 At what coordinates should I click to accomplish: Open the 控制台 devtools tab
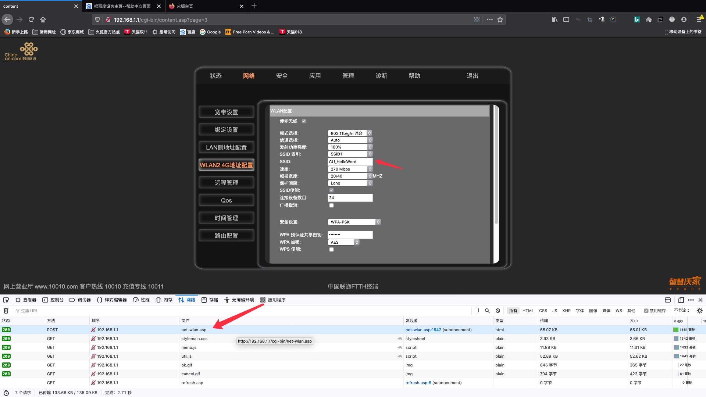[53, 300]
